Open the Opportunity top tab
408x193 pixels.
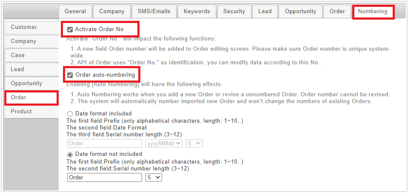point(300,12)
